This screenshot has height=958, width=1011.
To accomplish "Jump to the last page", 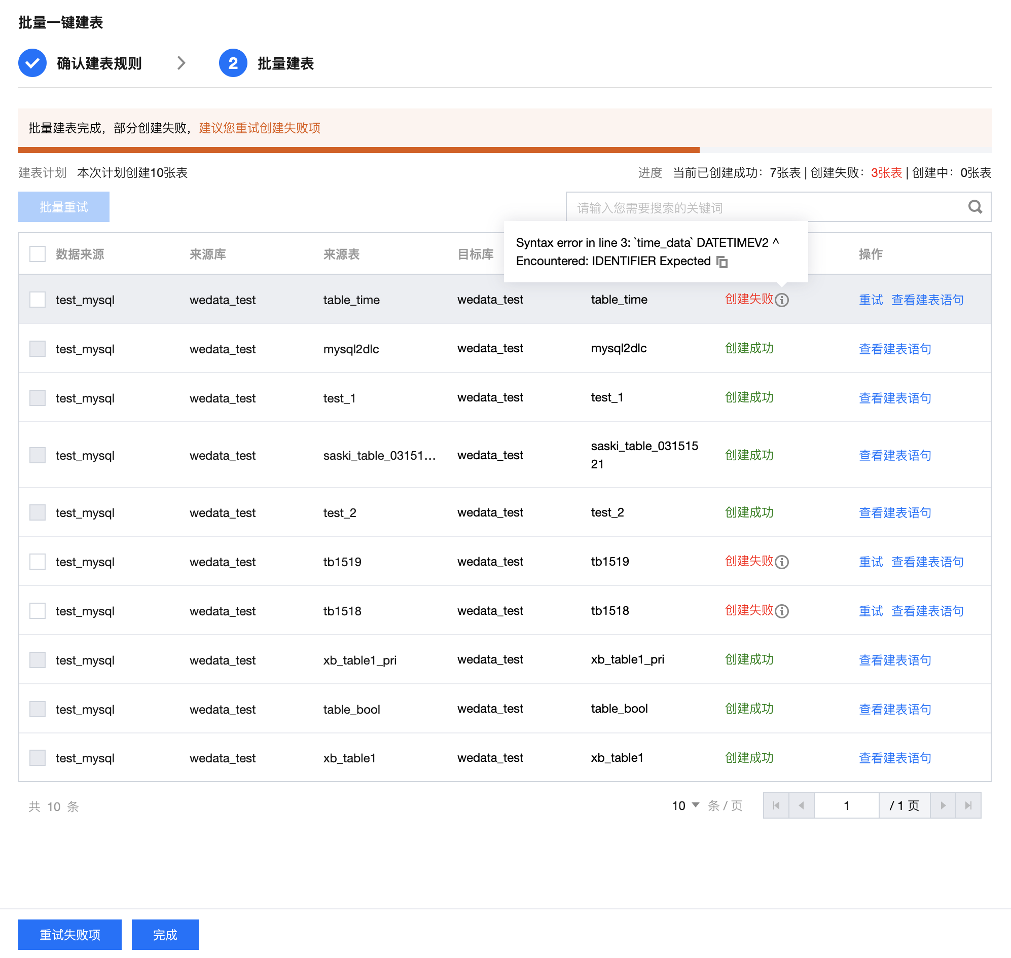I will (x=967, y=806).
